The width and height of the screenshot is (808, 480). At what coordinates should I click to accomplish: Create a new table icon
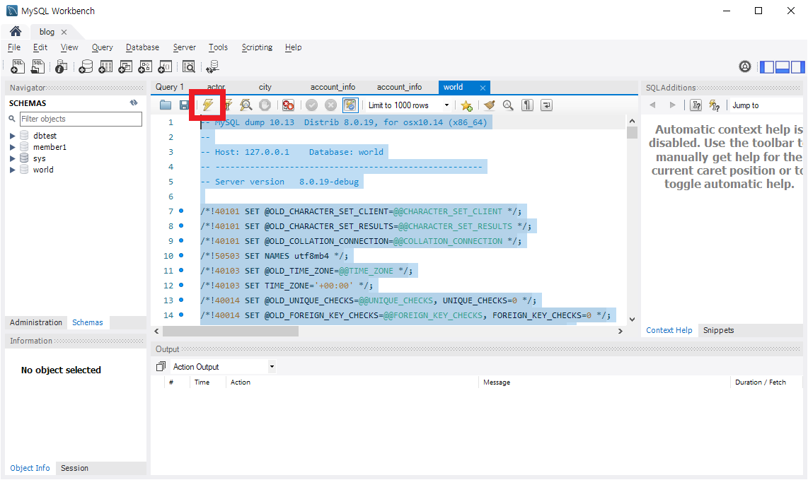click(x=105, y=66)
